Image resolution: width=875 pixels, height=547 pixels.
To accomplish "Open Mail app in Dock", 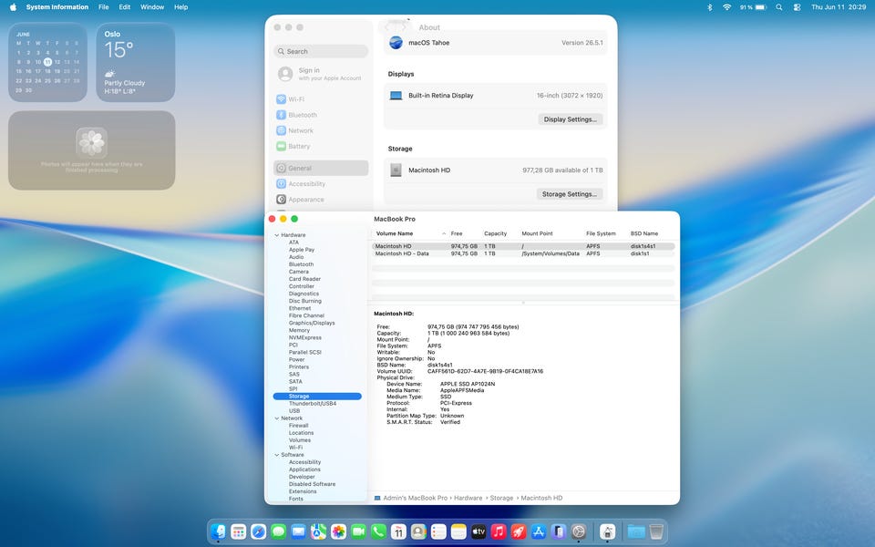I will point(299,532).
